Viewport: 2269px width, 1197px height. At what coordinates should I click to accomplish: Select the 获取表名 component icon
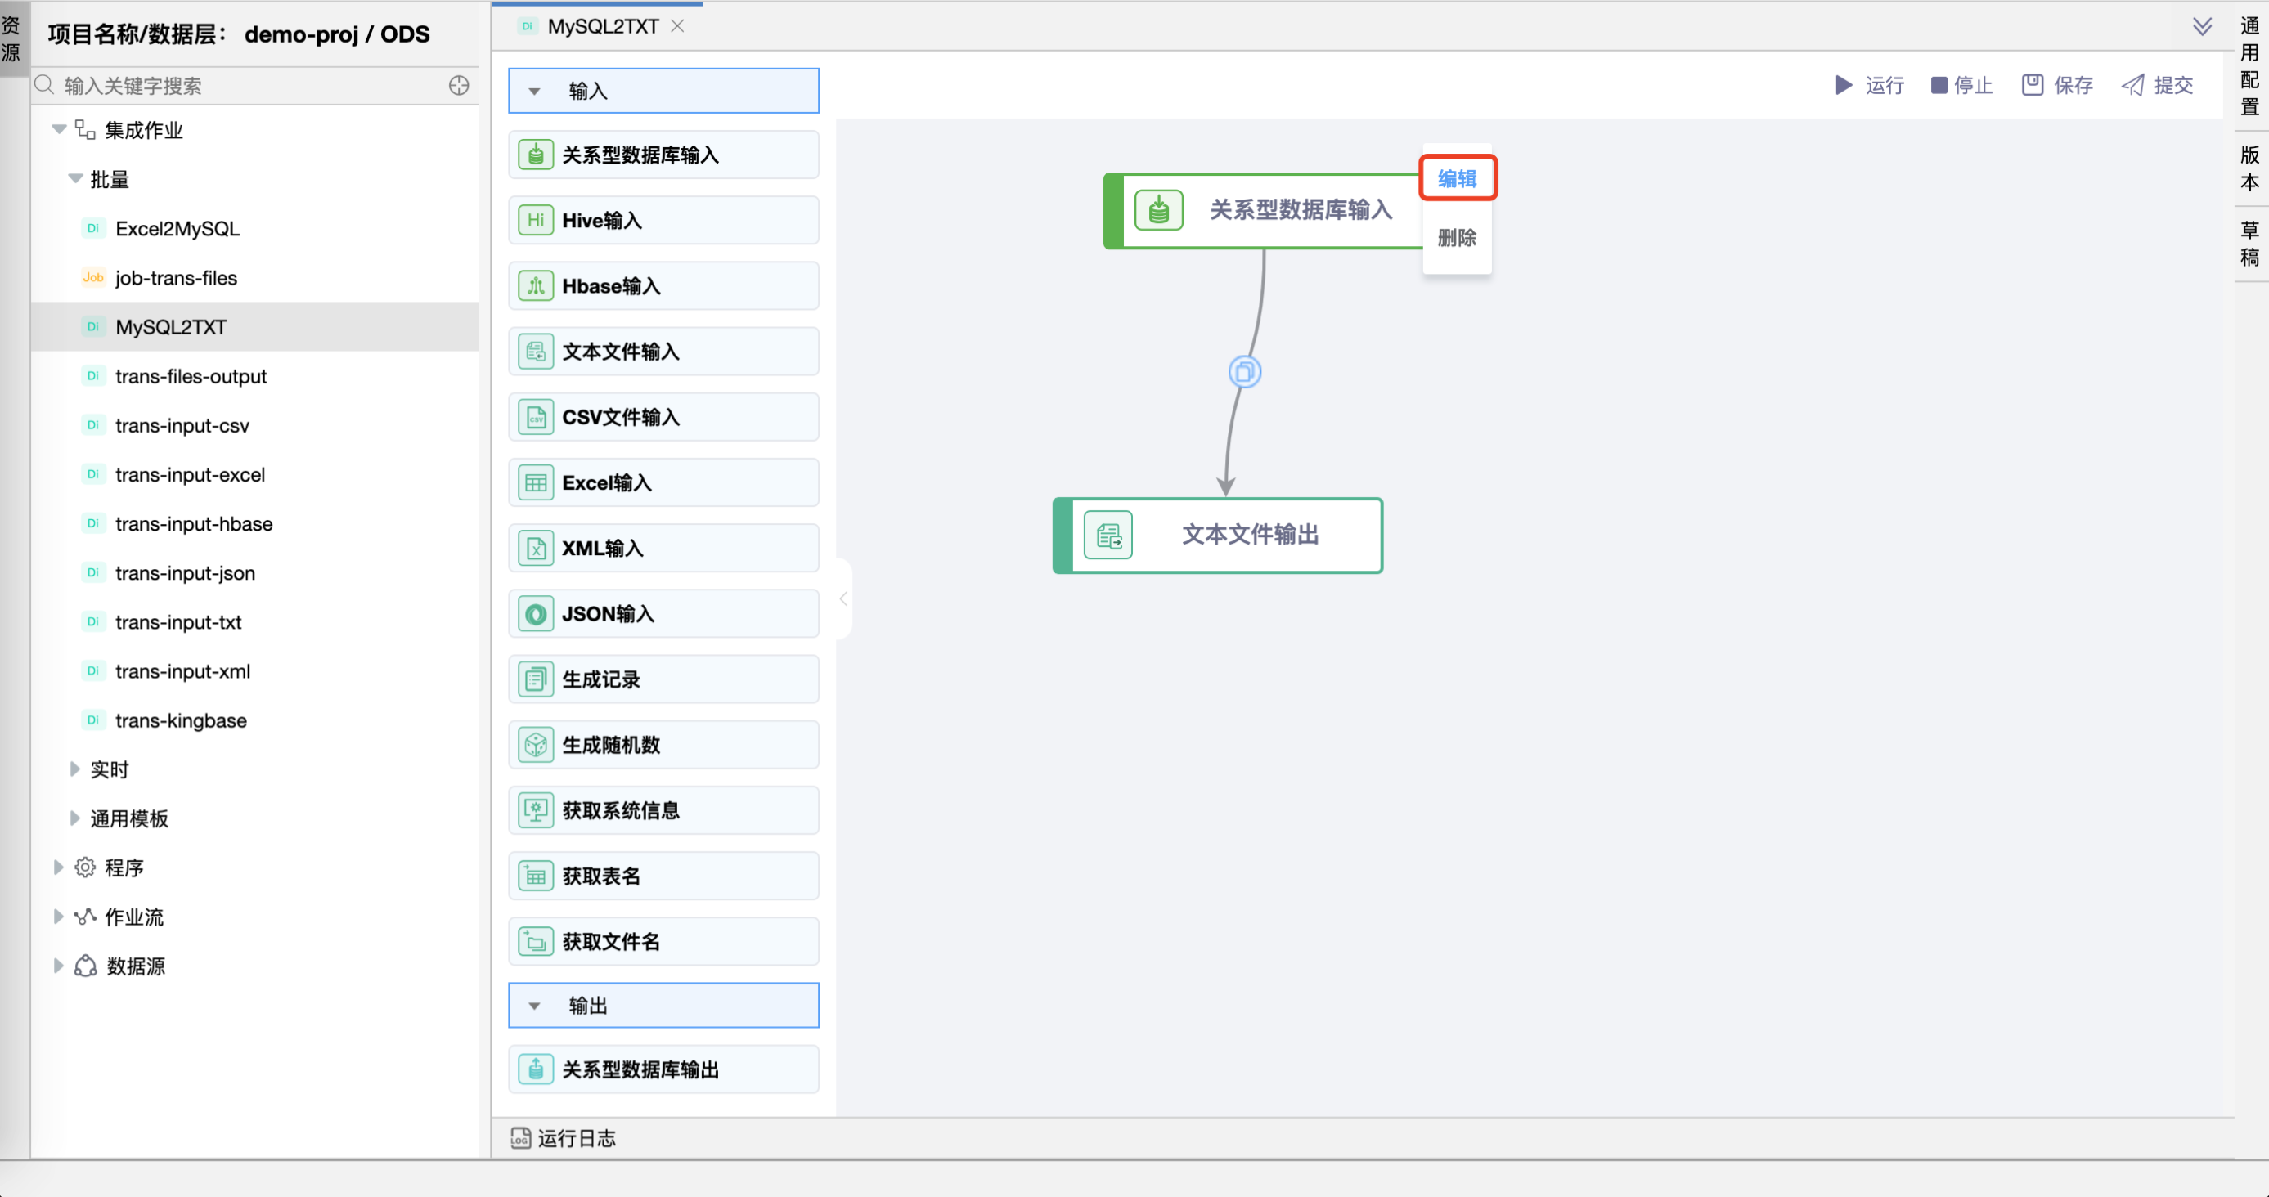click(x=535, y=875)
